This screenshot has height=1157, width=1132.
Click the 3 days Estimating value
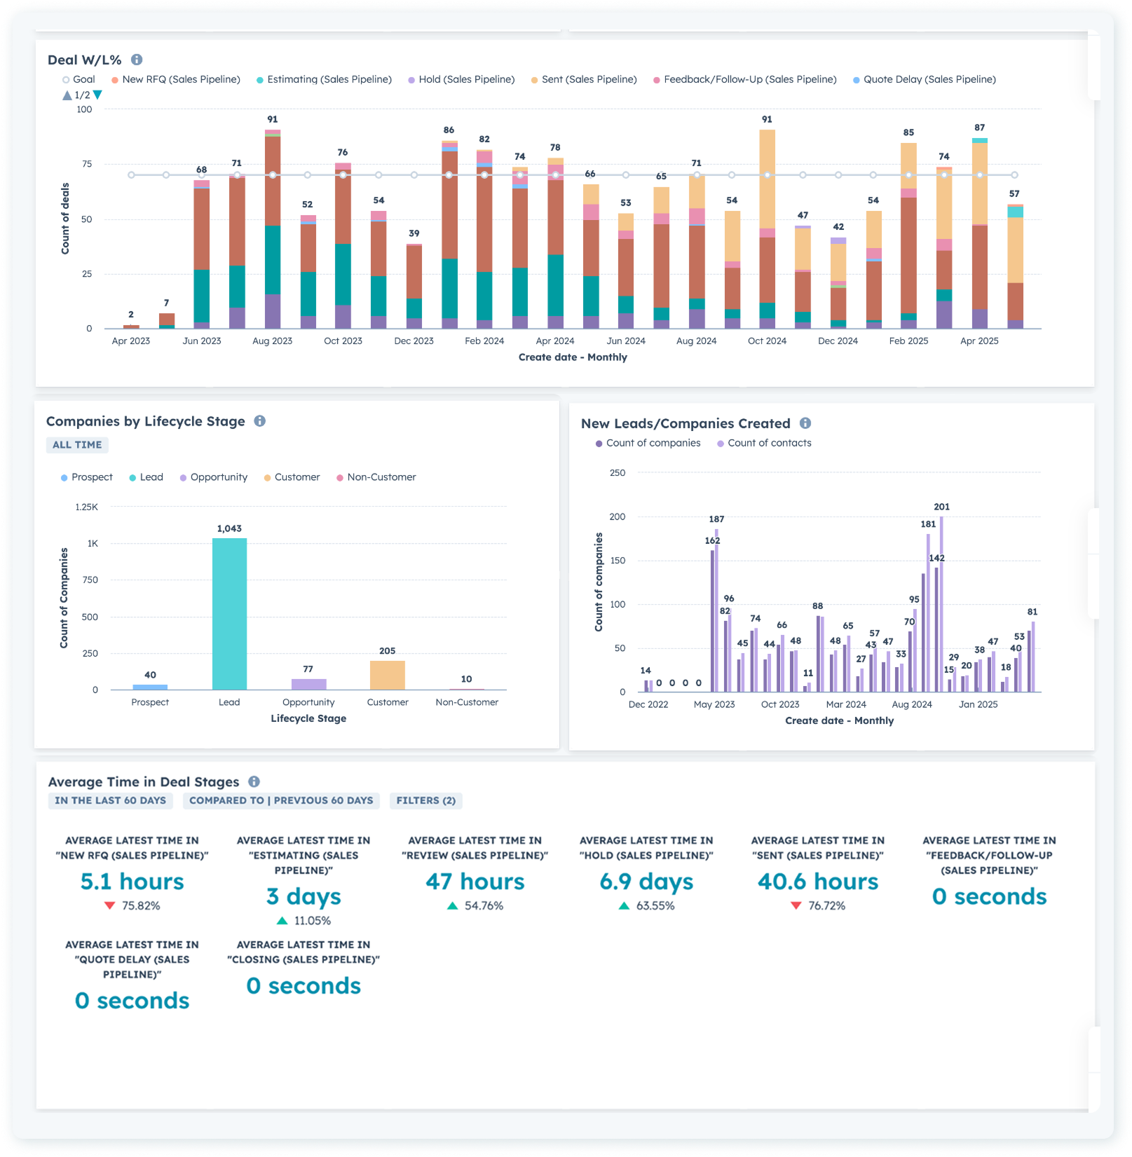point(304,897)
